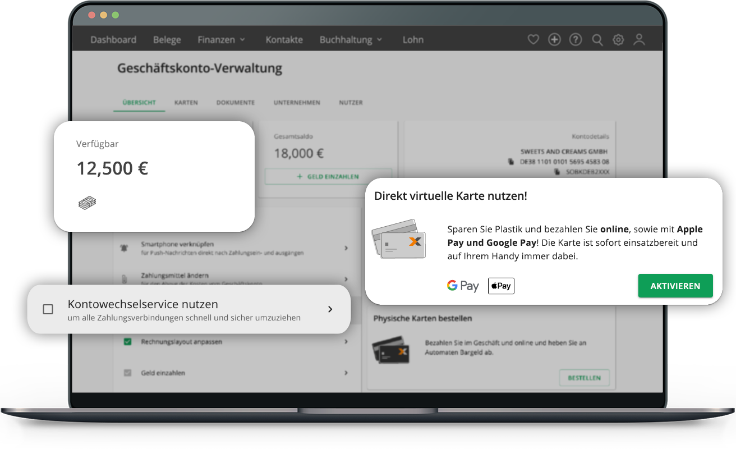736x449 pixels.
Task: Tick the Kontowechselservice nutzen checkbox
Action: point(48,309)
